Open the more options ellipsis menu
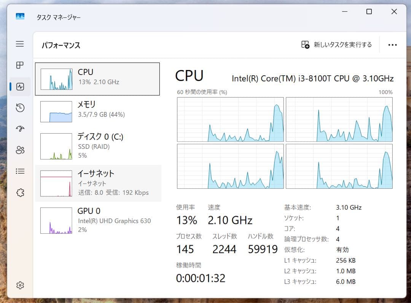 392,45
